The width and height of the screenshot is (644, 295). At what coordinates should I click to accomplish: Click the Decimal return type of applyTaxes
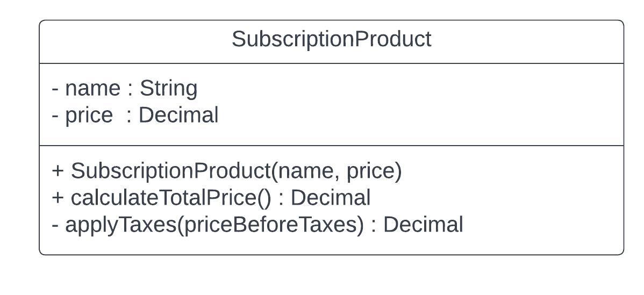[424, 225]
